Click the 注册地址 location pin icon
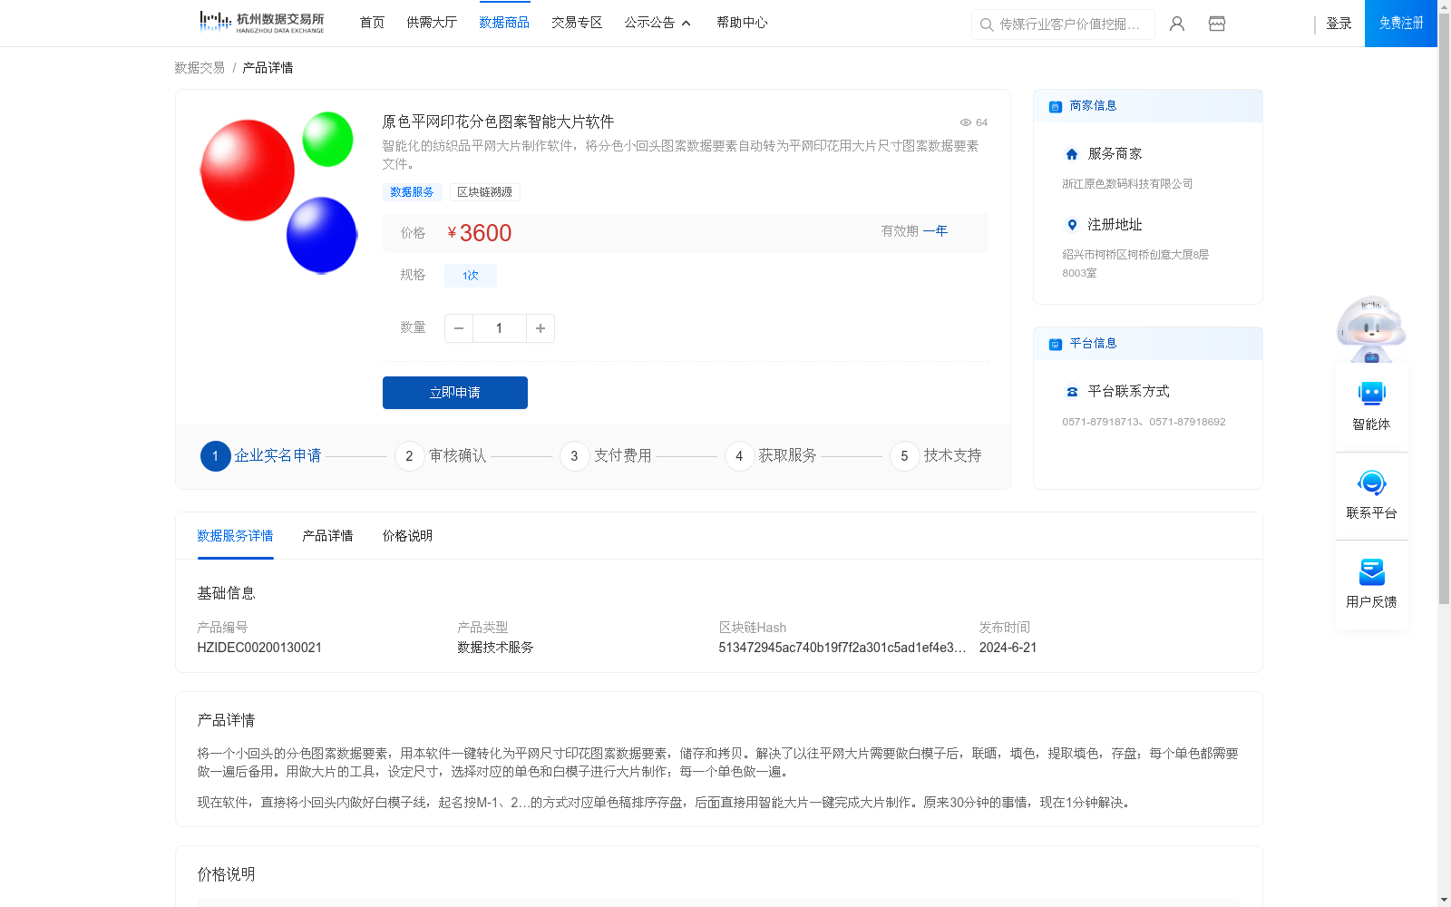This screenshot has height=907, width=1451. point(1072,225)
